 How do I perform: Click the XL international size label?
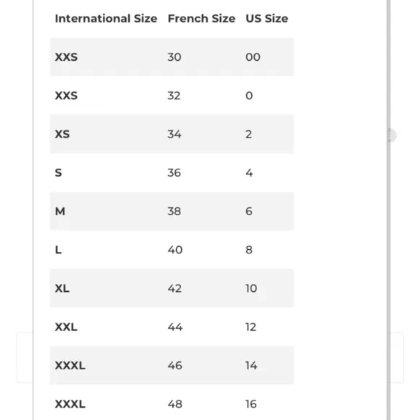point(62,288)
